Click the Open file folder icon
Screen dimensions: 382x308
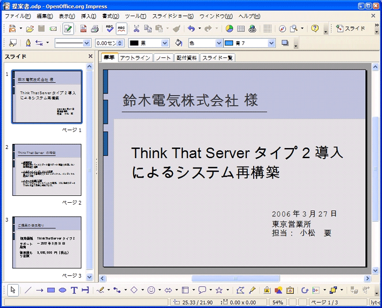[x=30, y=29]
